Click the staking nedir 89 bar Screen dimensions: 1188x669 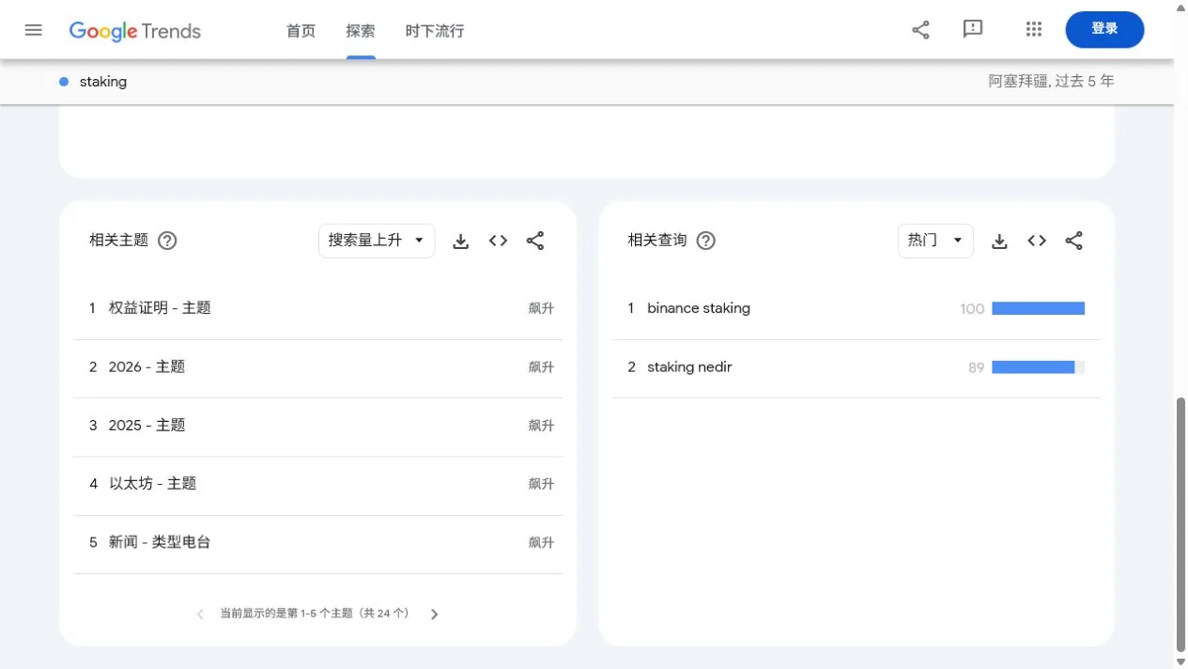[1038, 367]
